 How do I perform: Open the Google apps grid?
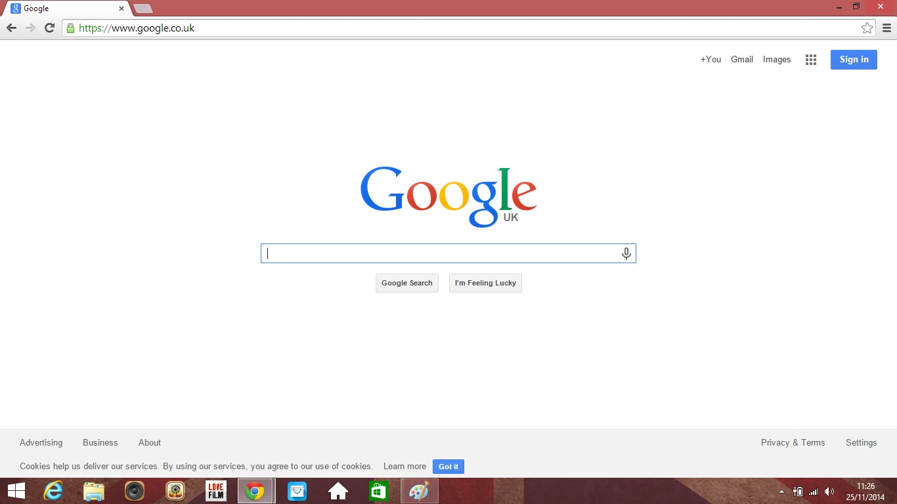[811, 60]
